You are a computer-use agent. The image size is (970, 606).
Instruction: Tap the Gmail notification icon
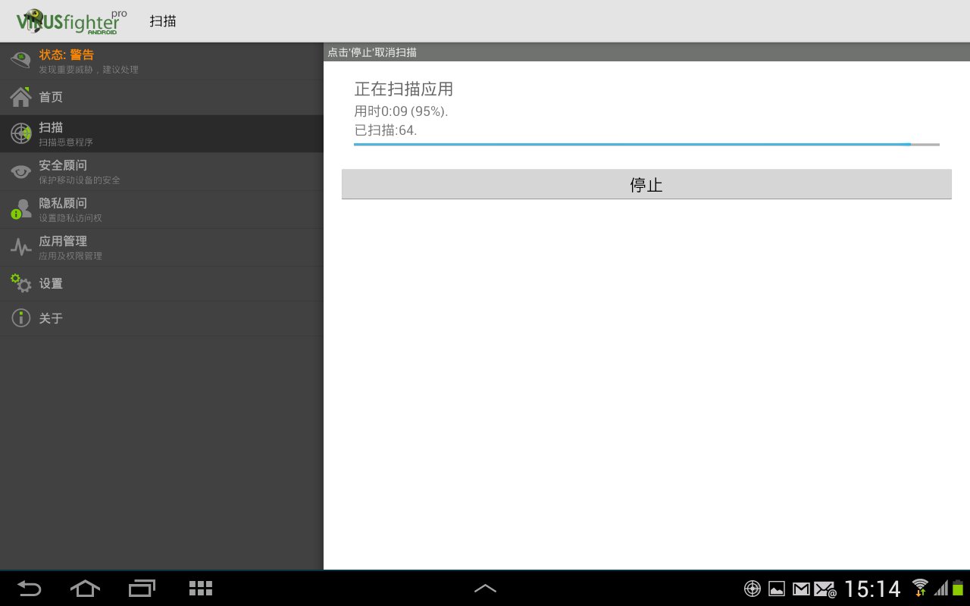pyautogui.click(x=801, y=589)
